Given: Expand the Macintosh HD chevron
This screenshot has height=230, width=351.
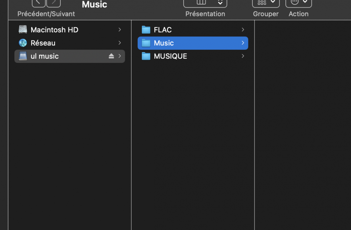Looking at the screenshot, I should click(120, 30).
